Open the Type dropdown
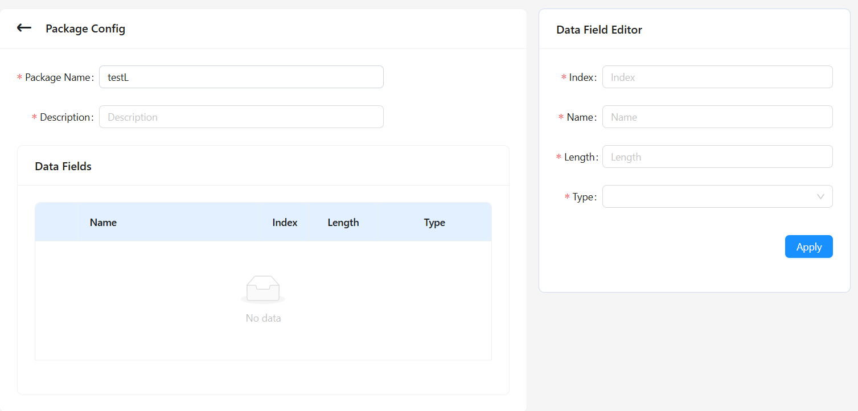This screenshot has height=411, width=858. (x=717, y=196)
